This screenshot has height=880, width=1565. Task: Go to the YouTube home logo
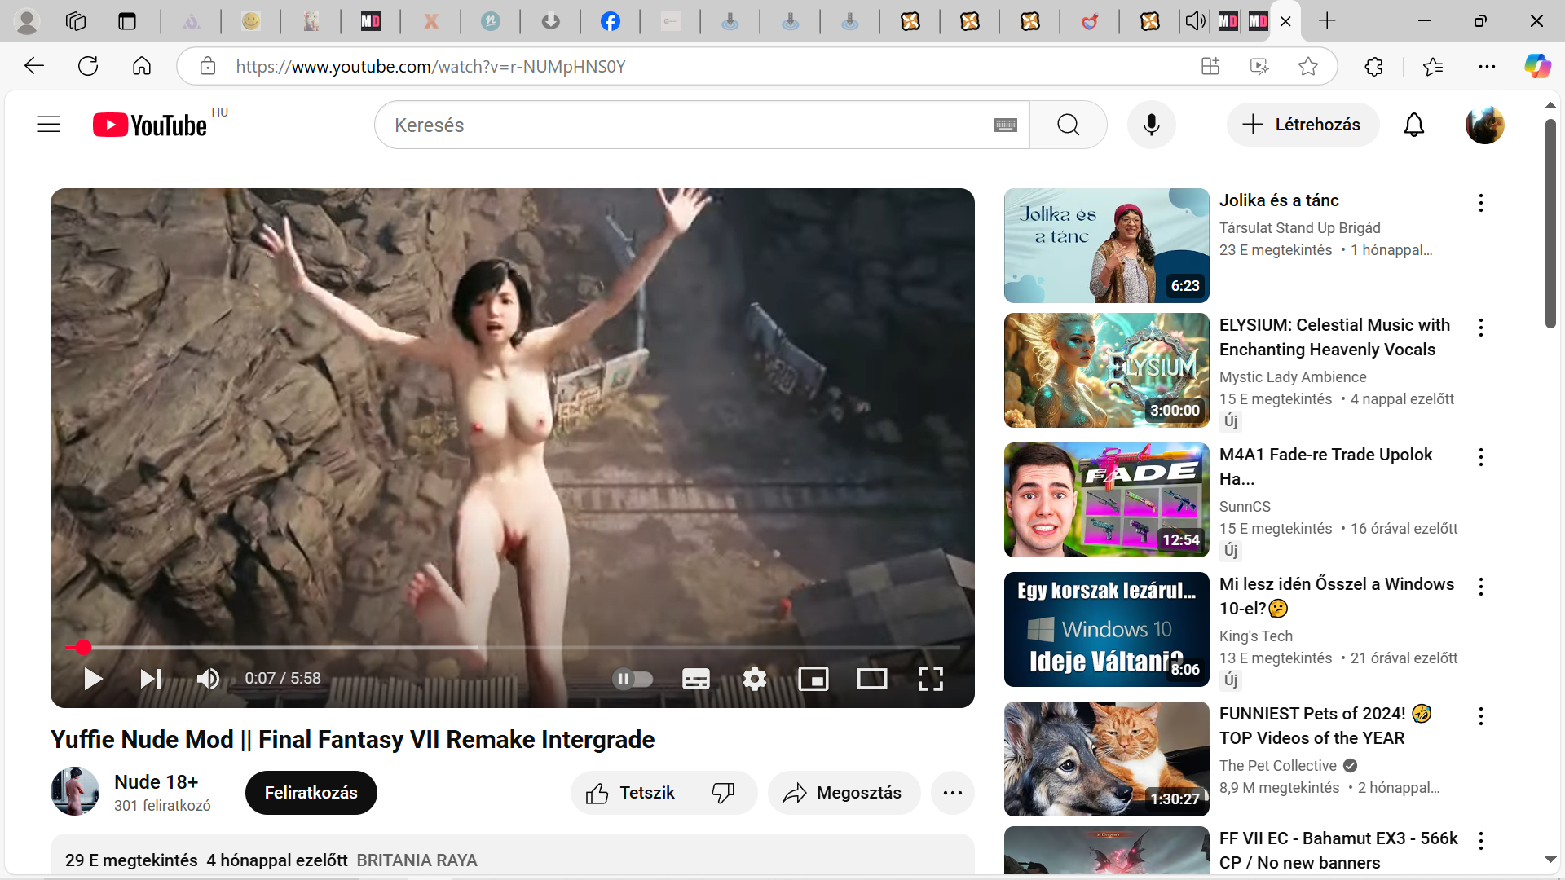tap(150, 125)
